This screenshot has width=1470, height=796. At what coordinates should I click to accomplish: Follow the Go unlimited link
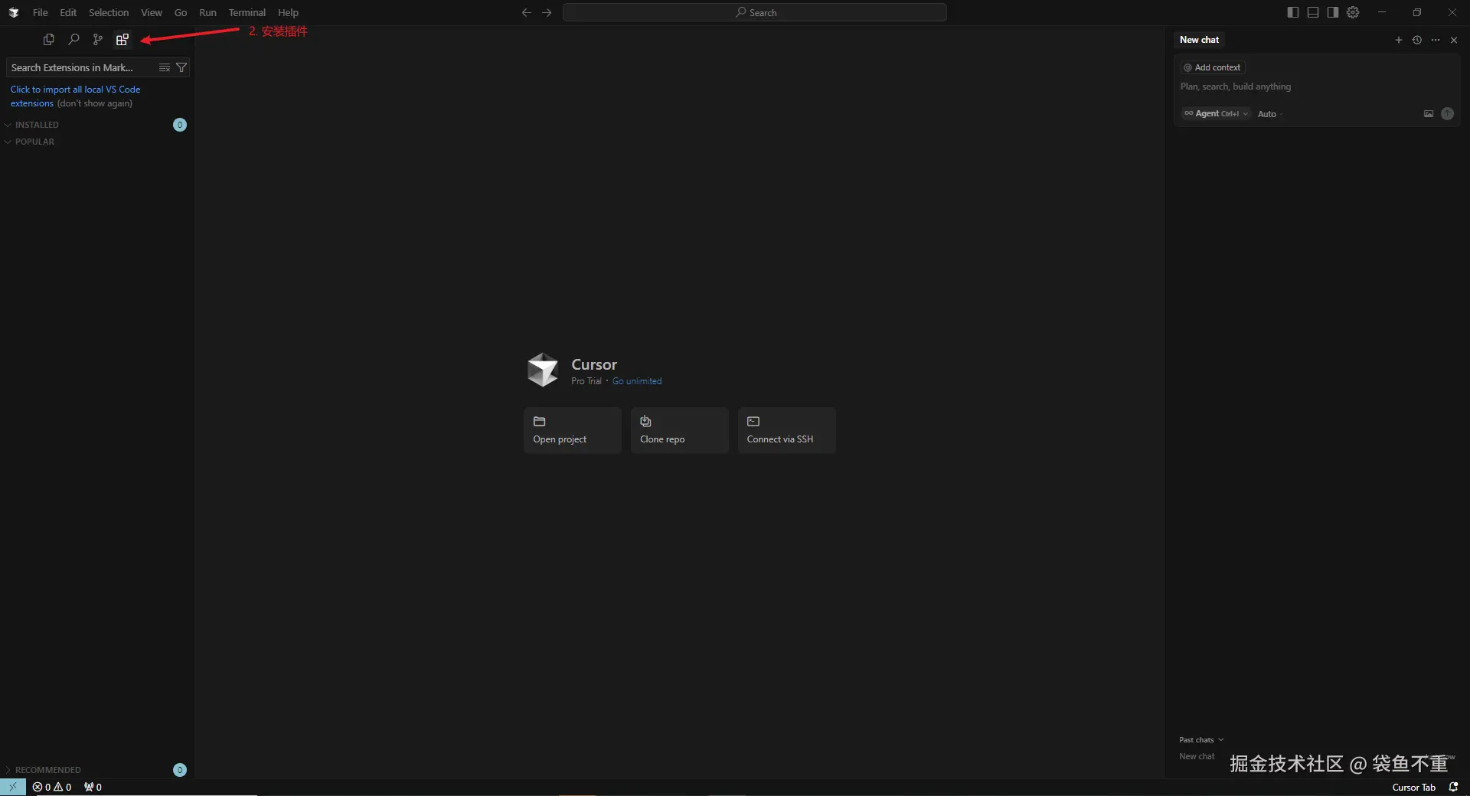coord(637,381)
